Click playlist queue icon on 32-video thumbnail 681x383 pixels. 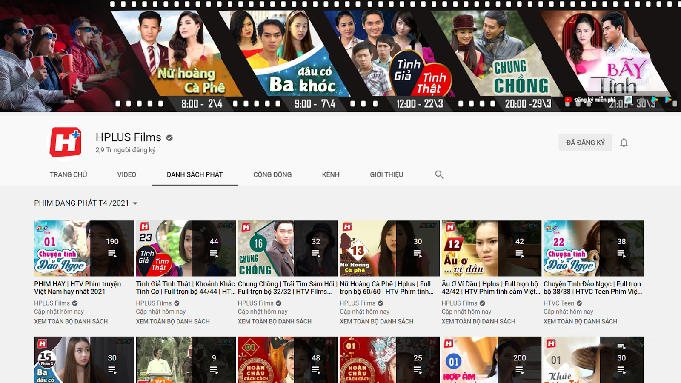tap(315, 254)
